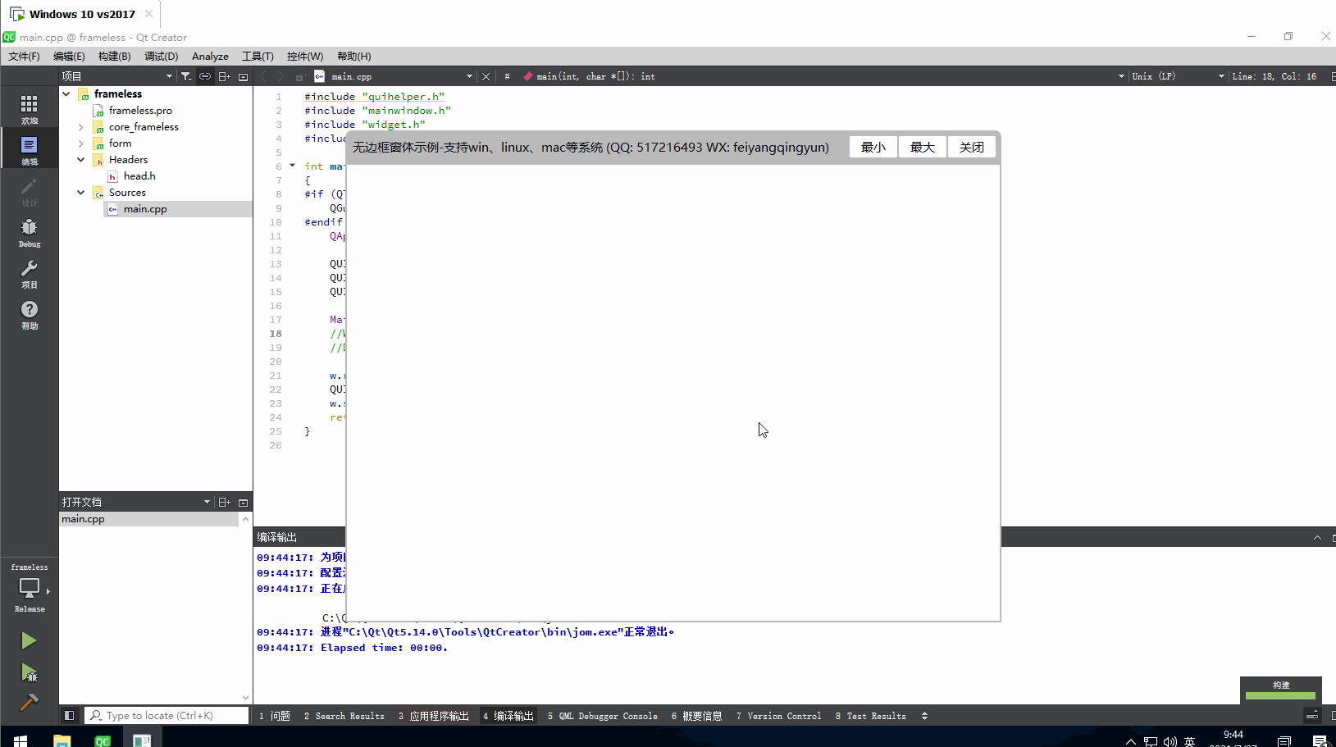The height and width of the screenshot is (747, 1336).
Task: Click the 最小 button in frameless window
Action: pos(873,148)
